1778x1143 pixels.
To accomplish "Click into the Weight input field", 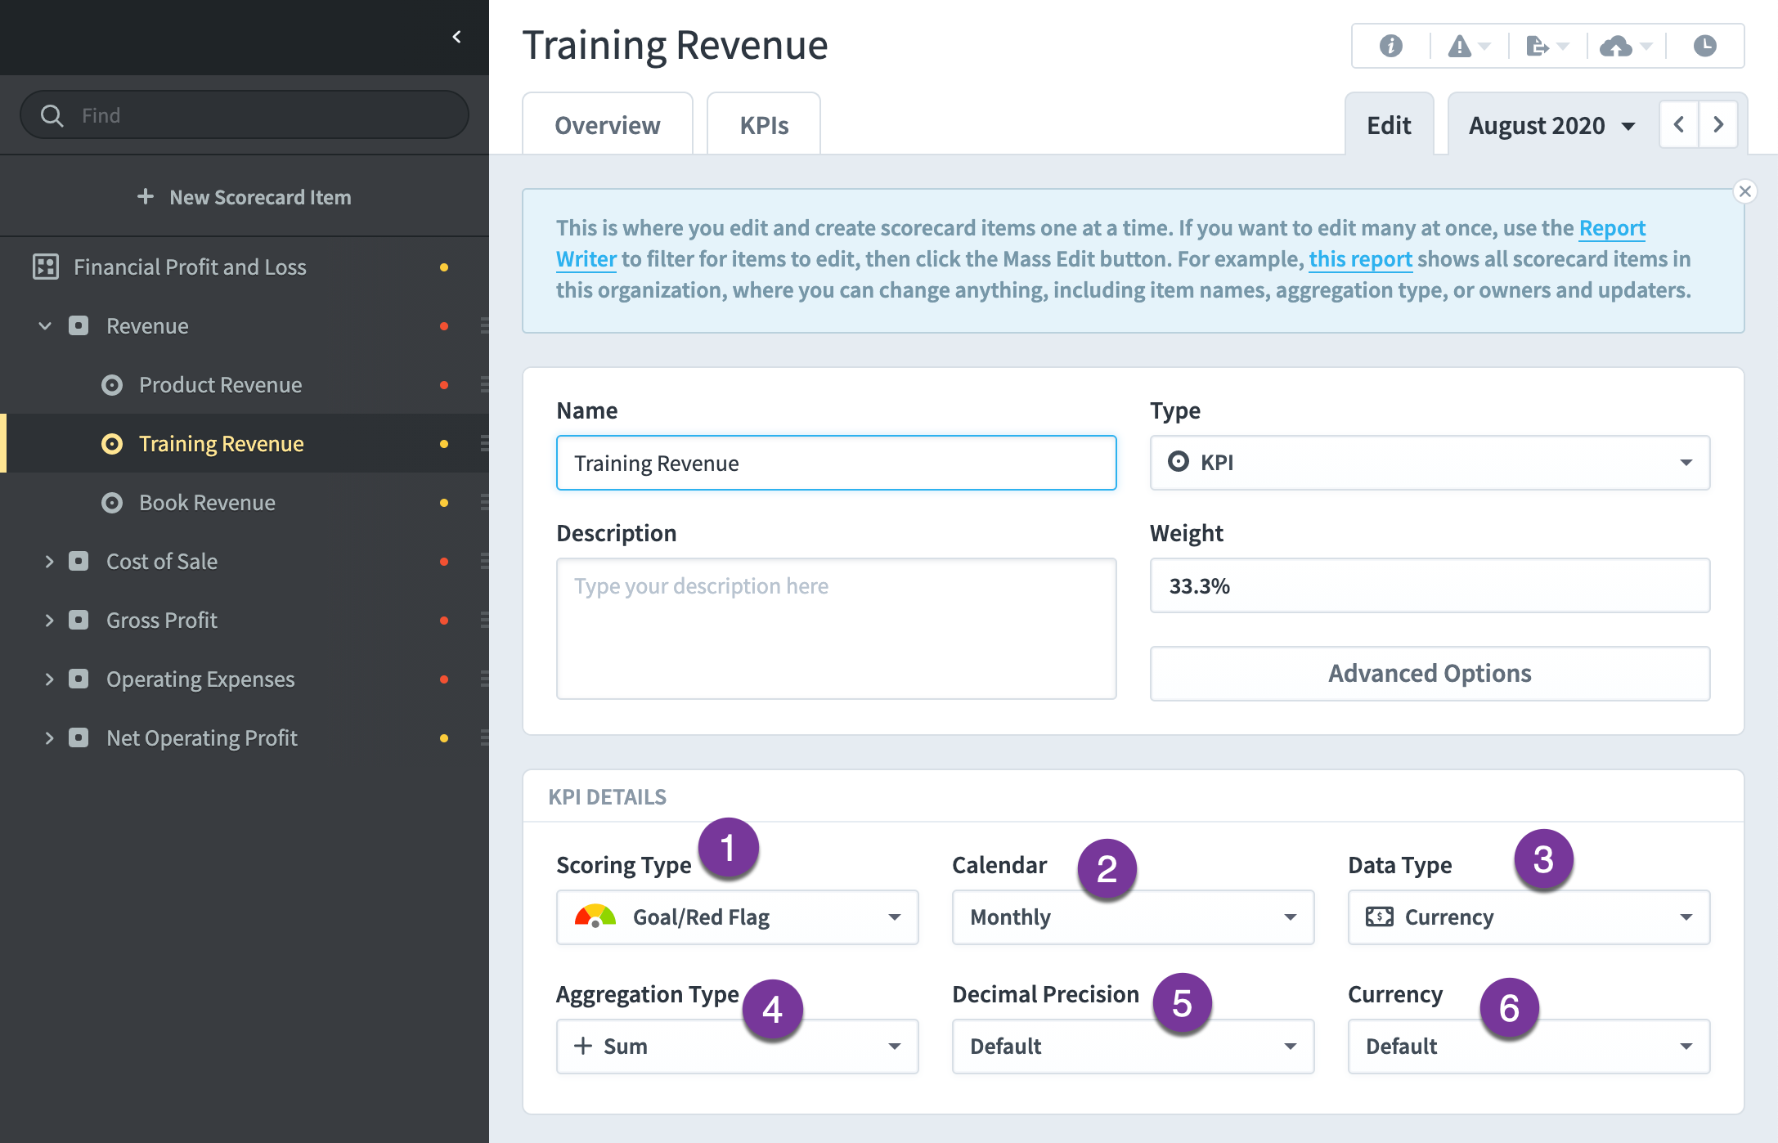I will (x=1430, y=585).
